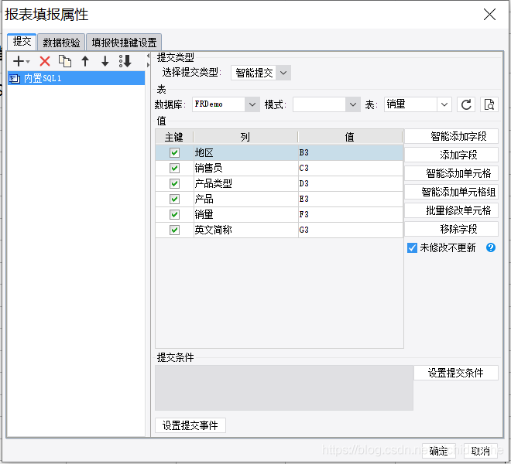Click the F3 value cell
The width and height of the screenshot is (511, 464).
pyautogui.click(x=351, y=214)
